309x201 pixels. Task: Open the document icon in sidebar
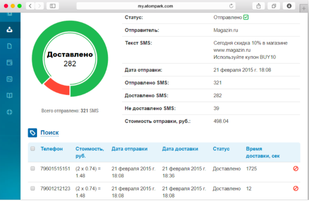[x=9, y=46]
